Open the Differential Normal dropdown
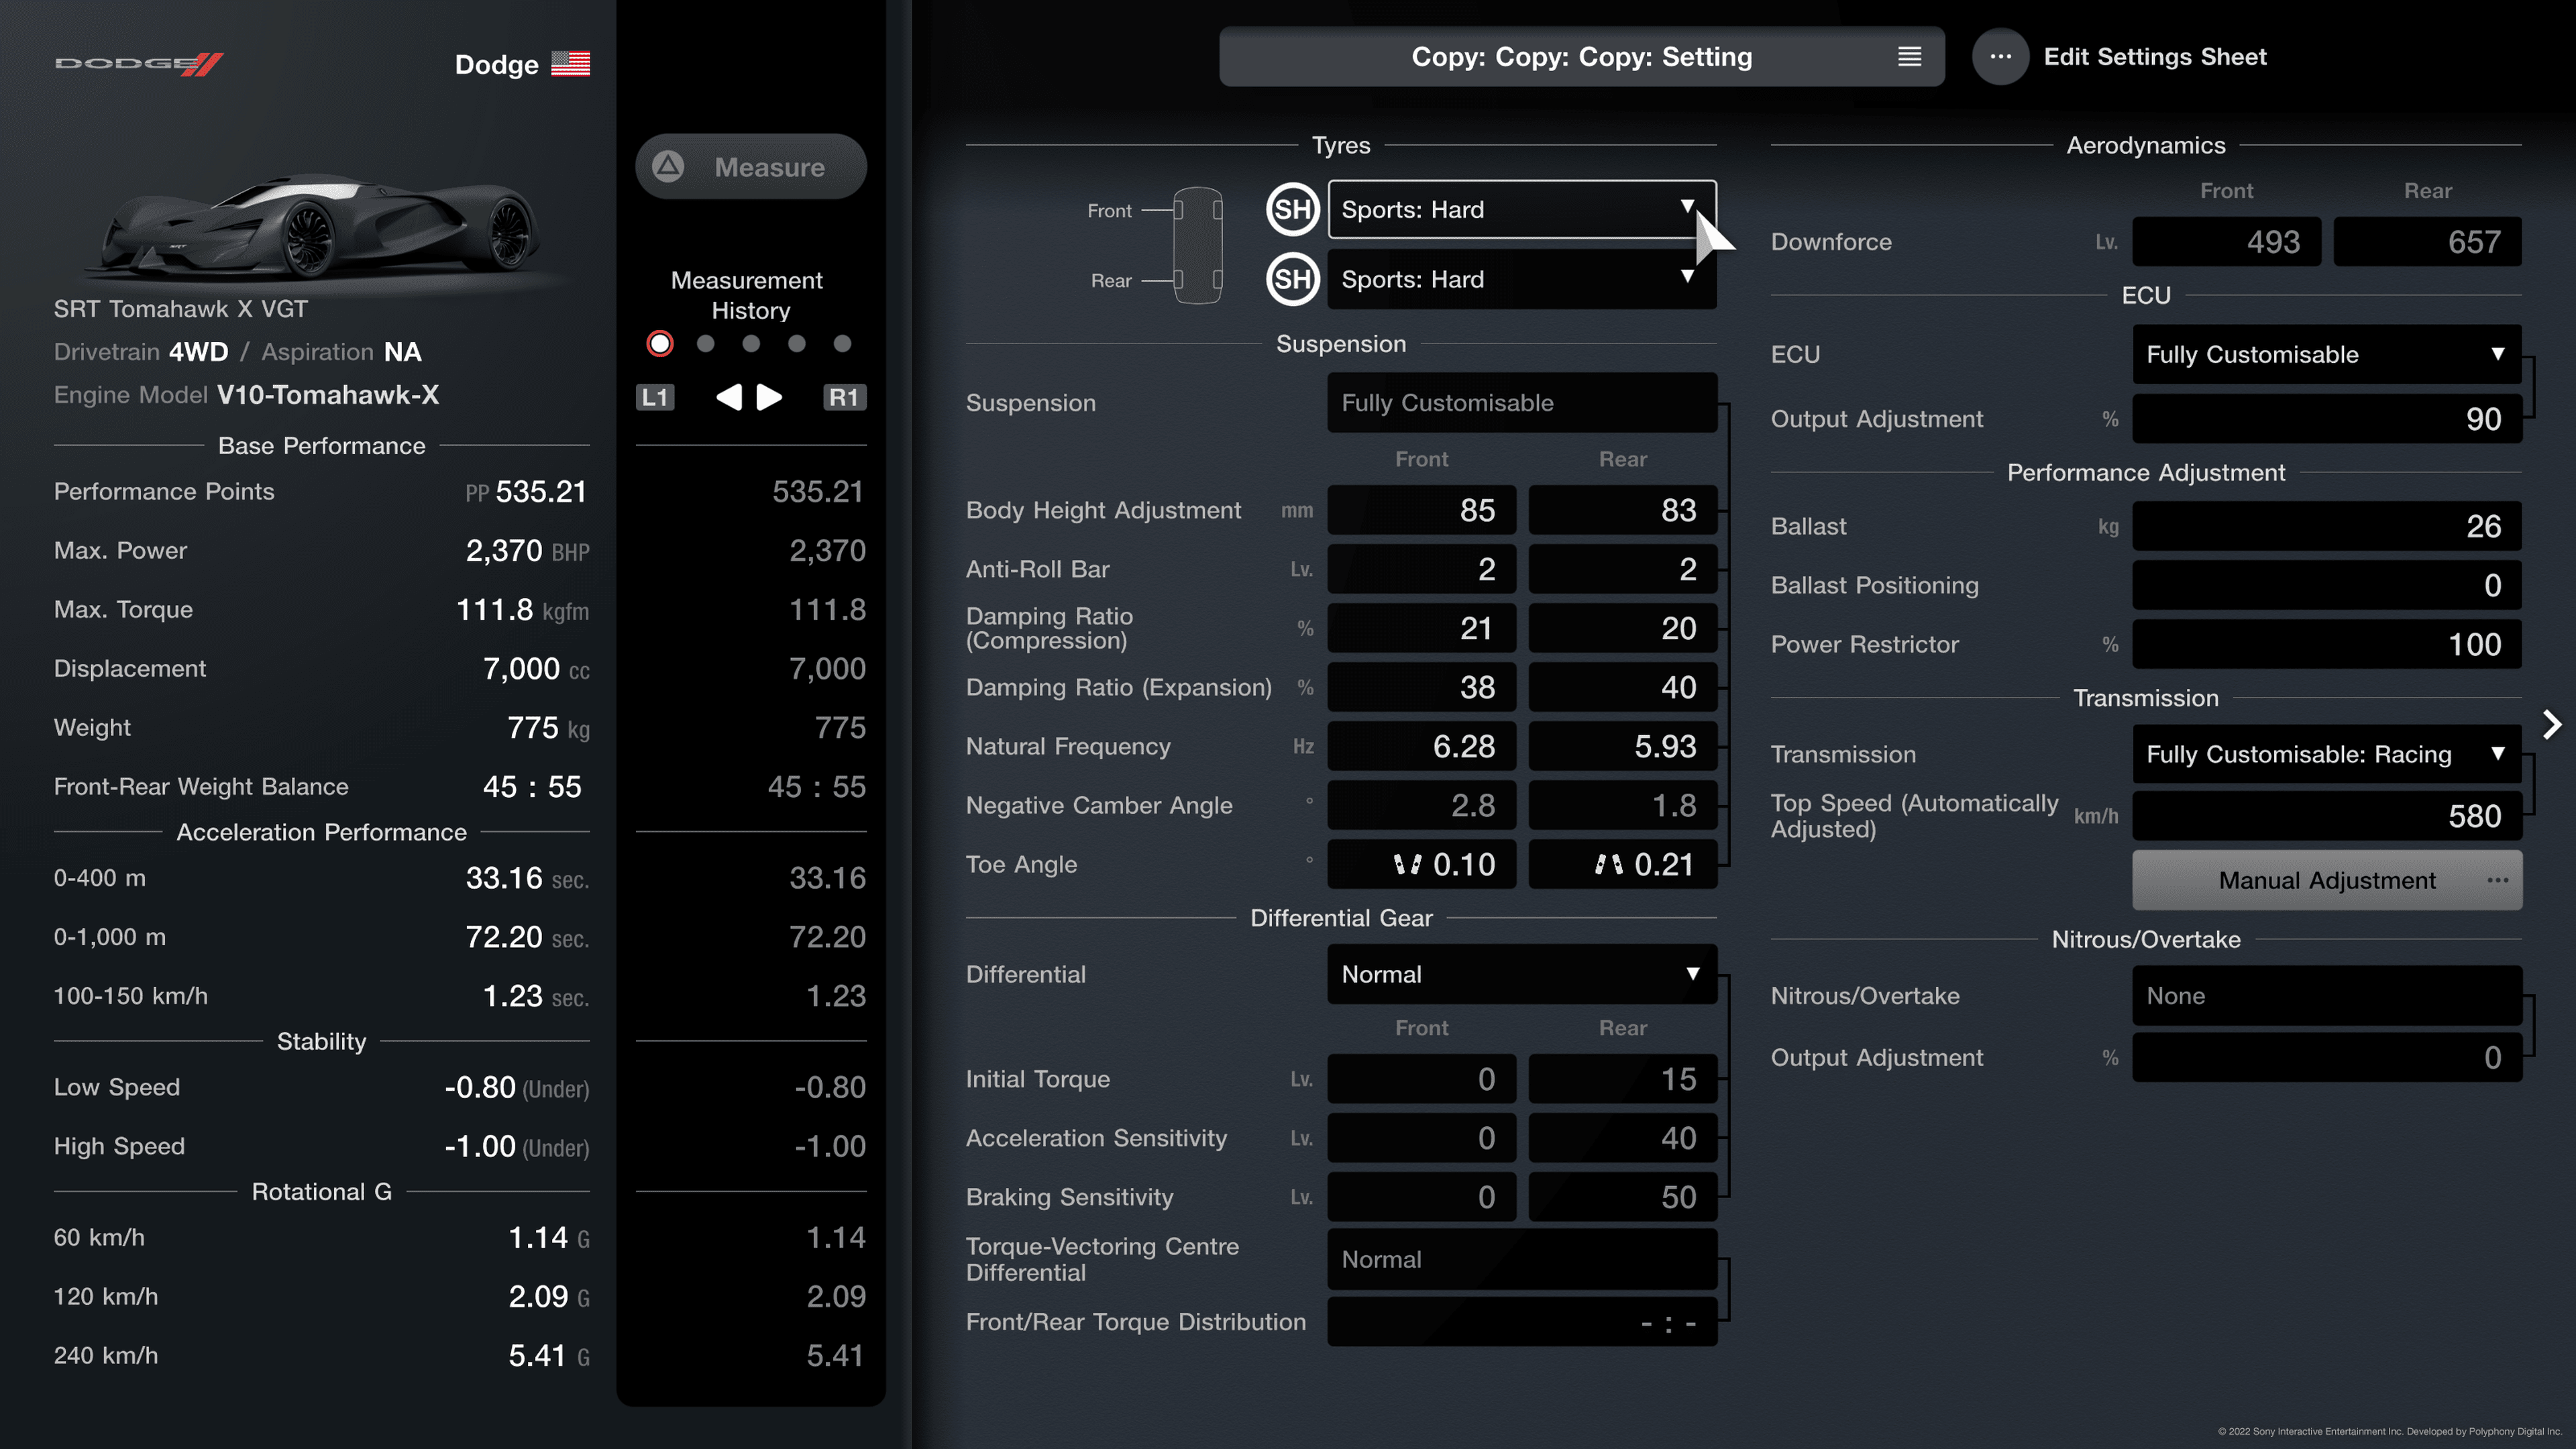 [x=1522, y=974]
